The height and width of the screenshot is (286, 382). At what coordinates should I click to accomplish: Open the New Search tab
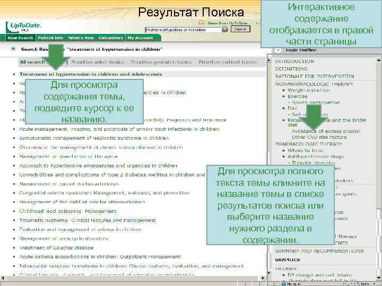tap(20, 38)
